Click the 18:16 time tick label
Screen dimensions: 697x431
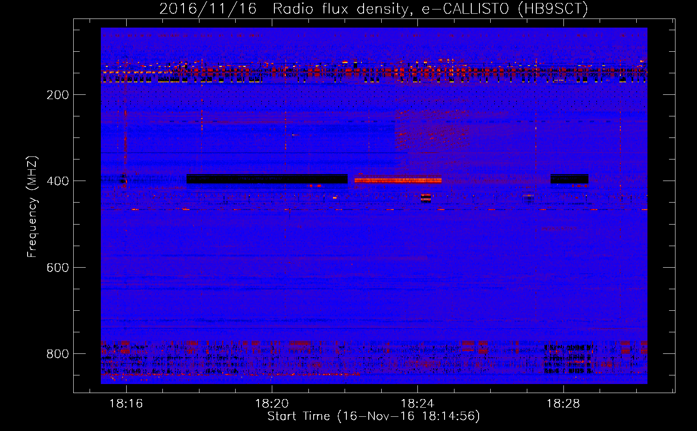click(126, 404)
